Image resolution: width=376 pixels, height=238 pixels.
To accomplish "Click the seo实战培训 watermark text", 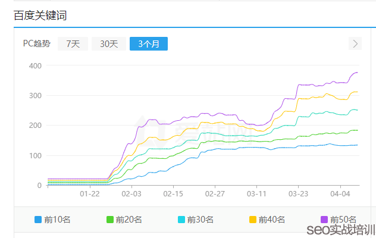I will 340,230.
